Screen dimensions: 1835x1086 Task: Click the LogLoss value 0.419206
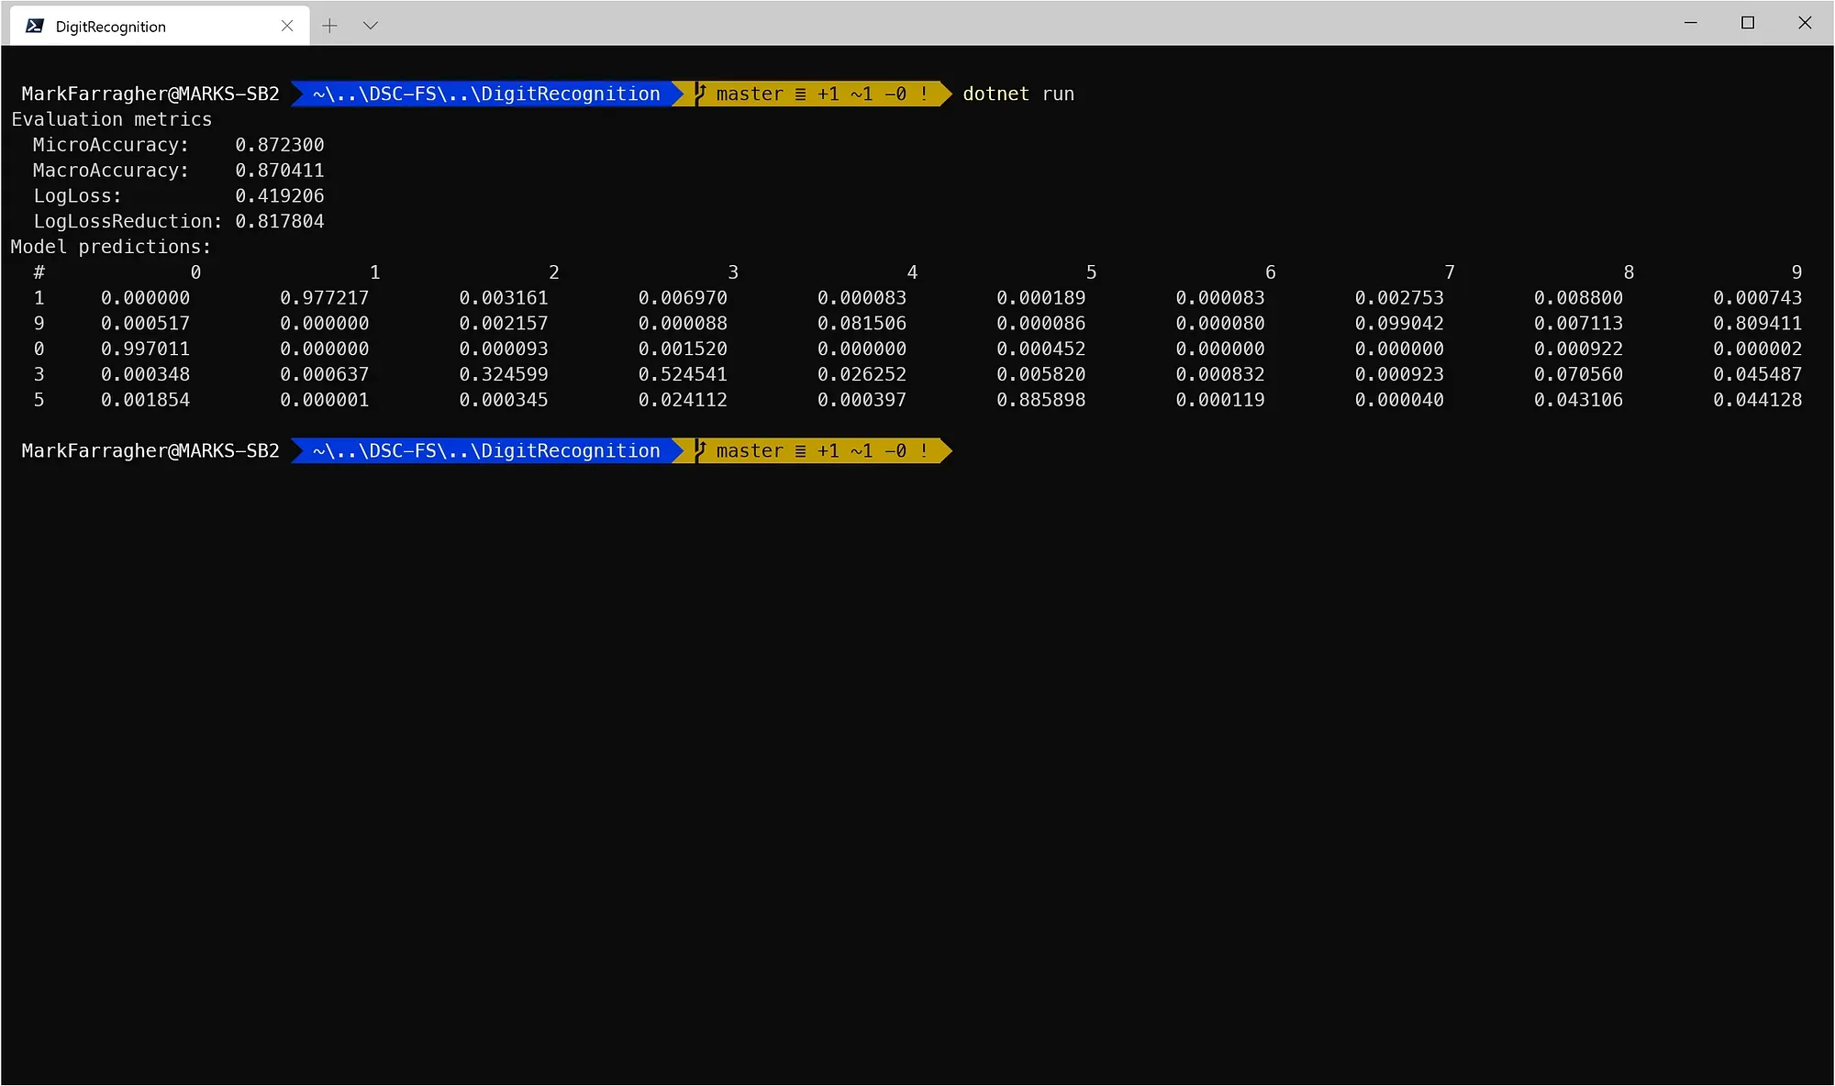pyautogui.click(x=279, y=195)
